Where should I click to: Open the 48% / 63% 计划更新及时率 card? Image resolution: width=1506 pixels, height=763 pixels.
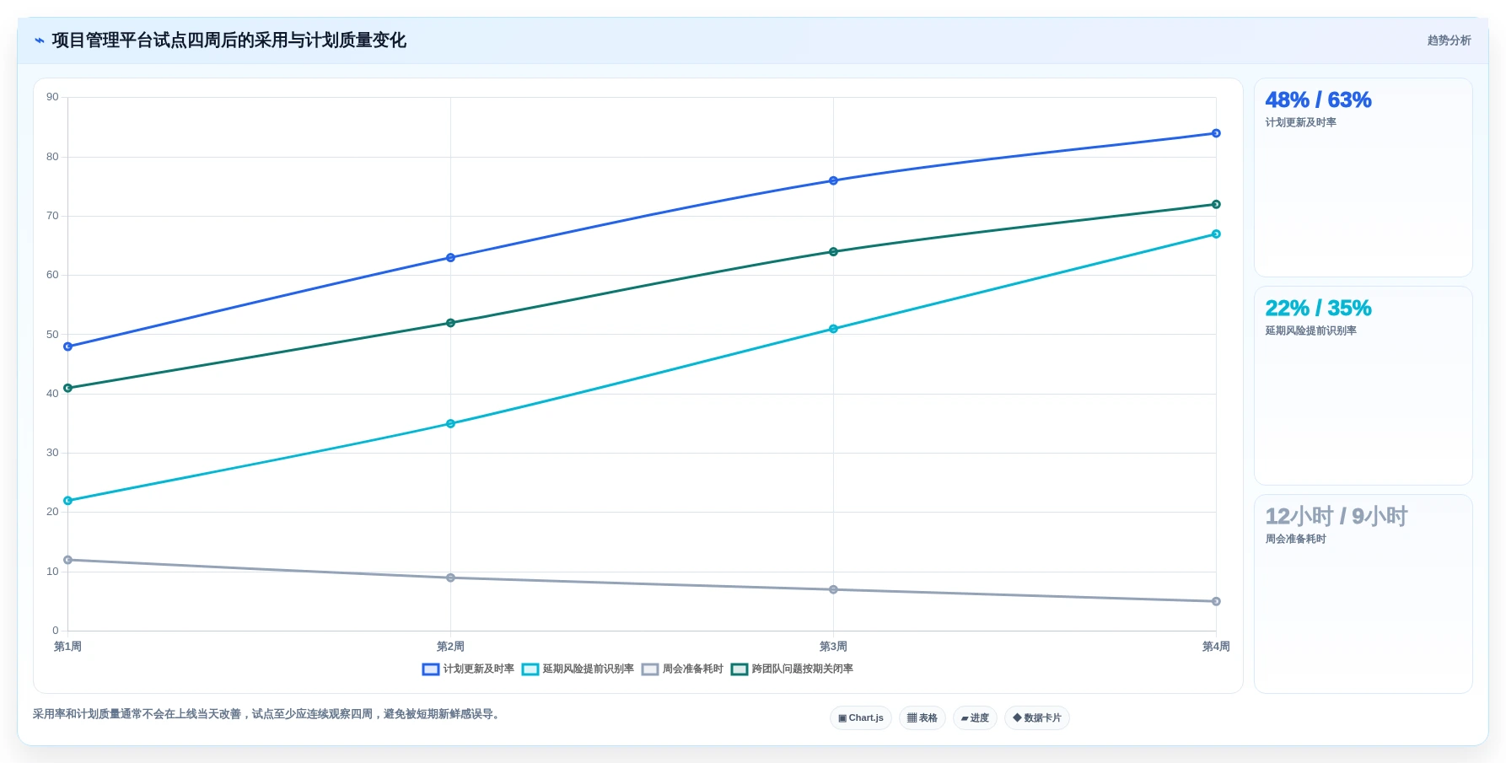click(1363, 178)
